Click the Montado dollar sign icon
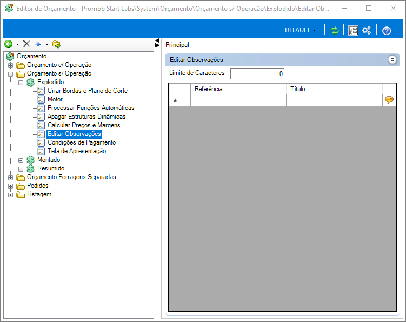Image resolution: width=406 pixels, height=322 pixels. coord(31,160)
